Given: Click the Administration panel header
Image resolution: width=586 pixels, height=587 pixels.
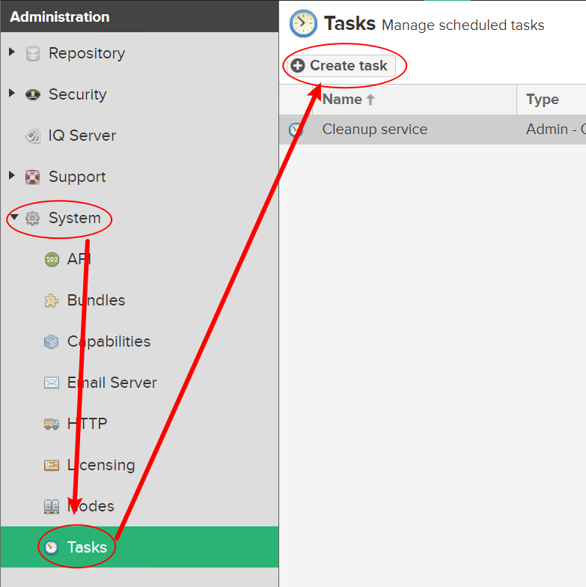Looking at the screenshot, I should [x=139, y=16].
